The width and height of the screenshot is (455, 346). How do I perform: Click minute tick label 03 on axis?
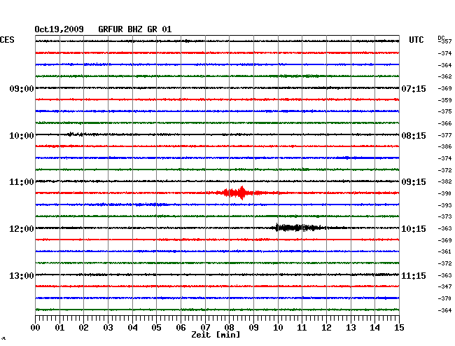click(x=108, y=328)
